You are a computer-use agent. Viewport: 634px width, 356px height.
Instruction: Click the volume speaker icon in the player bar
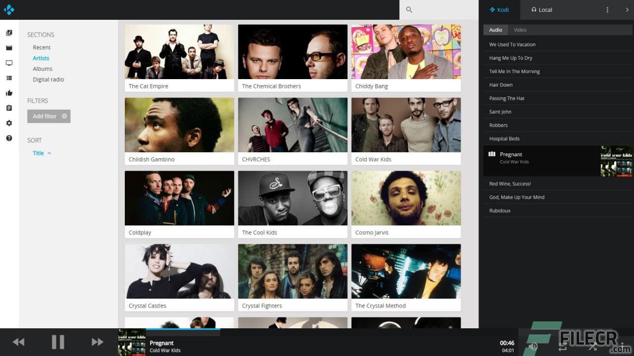[533, 347]
